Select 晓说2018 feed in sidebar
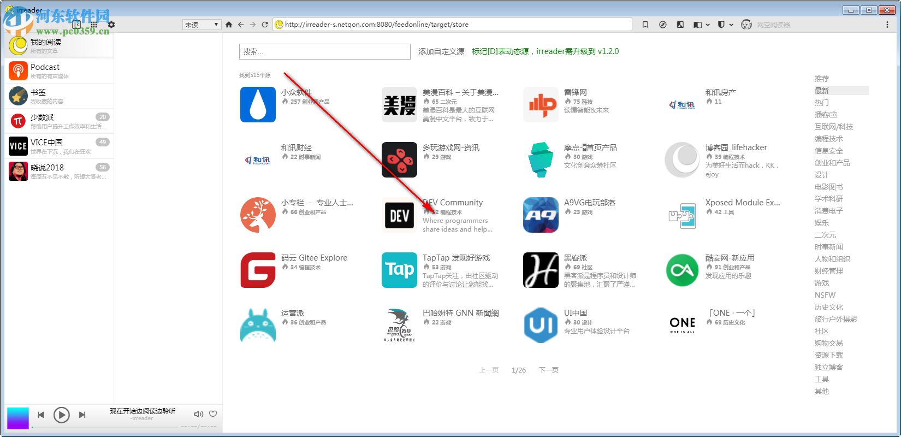The image size is (901, 437). point(59,172)
